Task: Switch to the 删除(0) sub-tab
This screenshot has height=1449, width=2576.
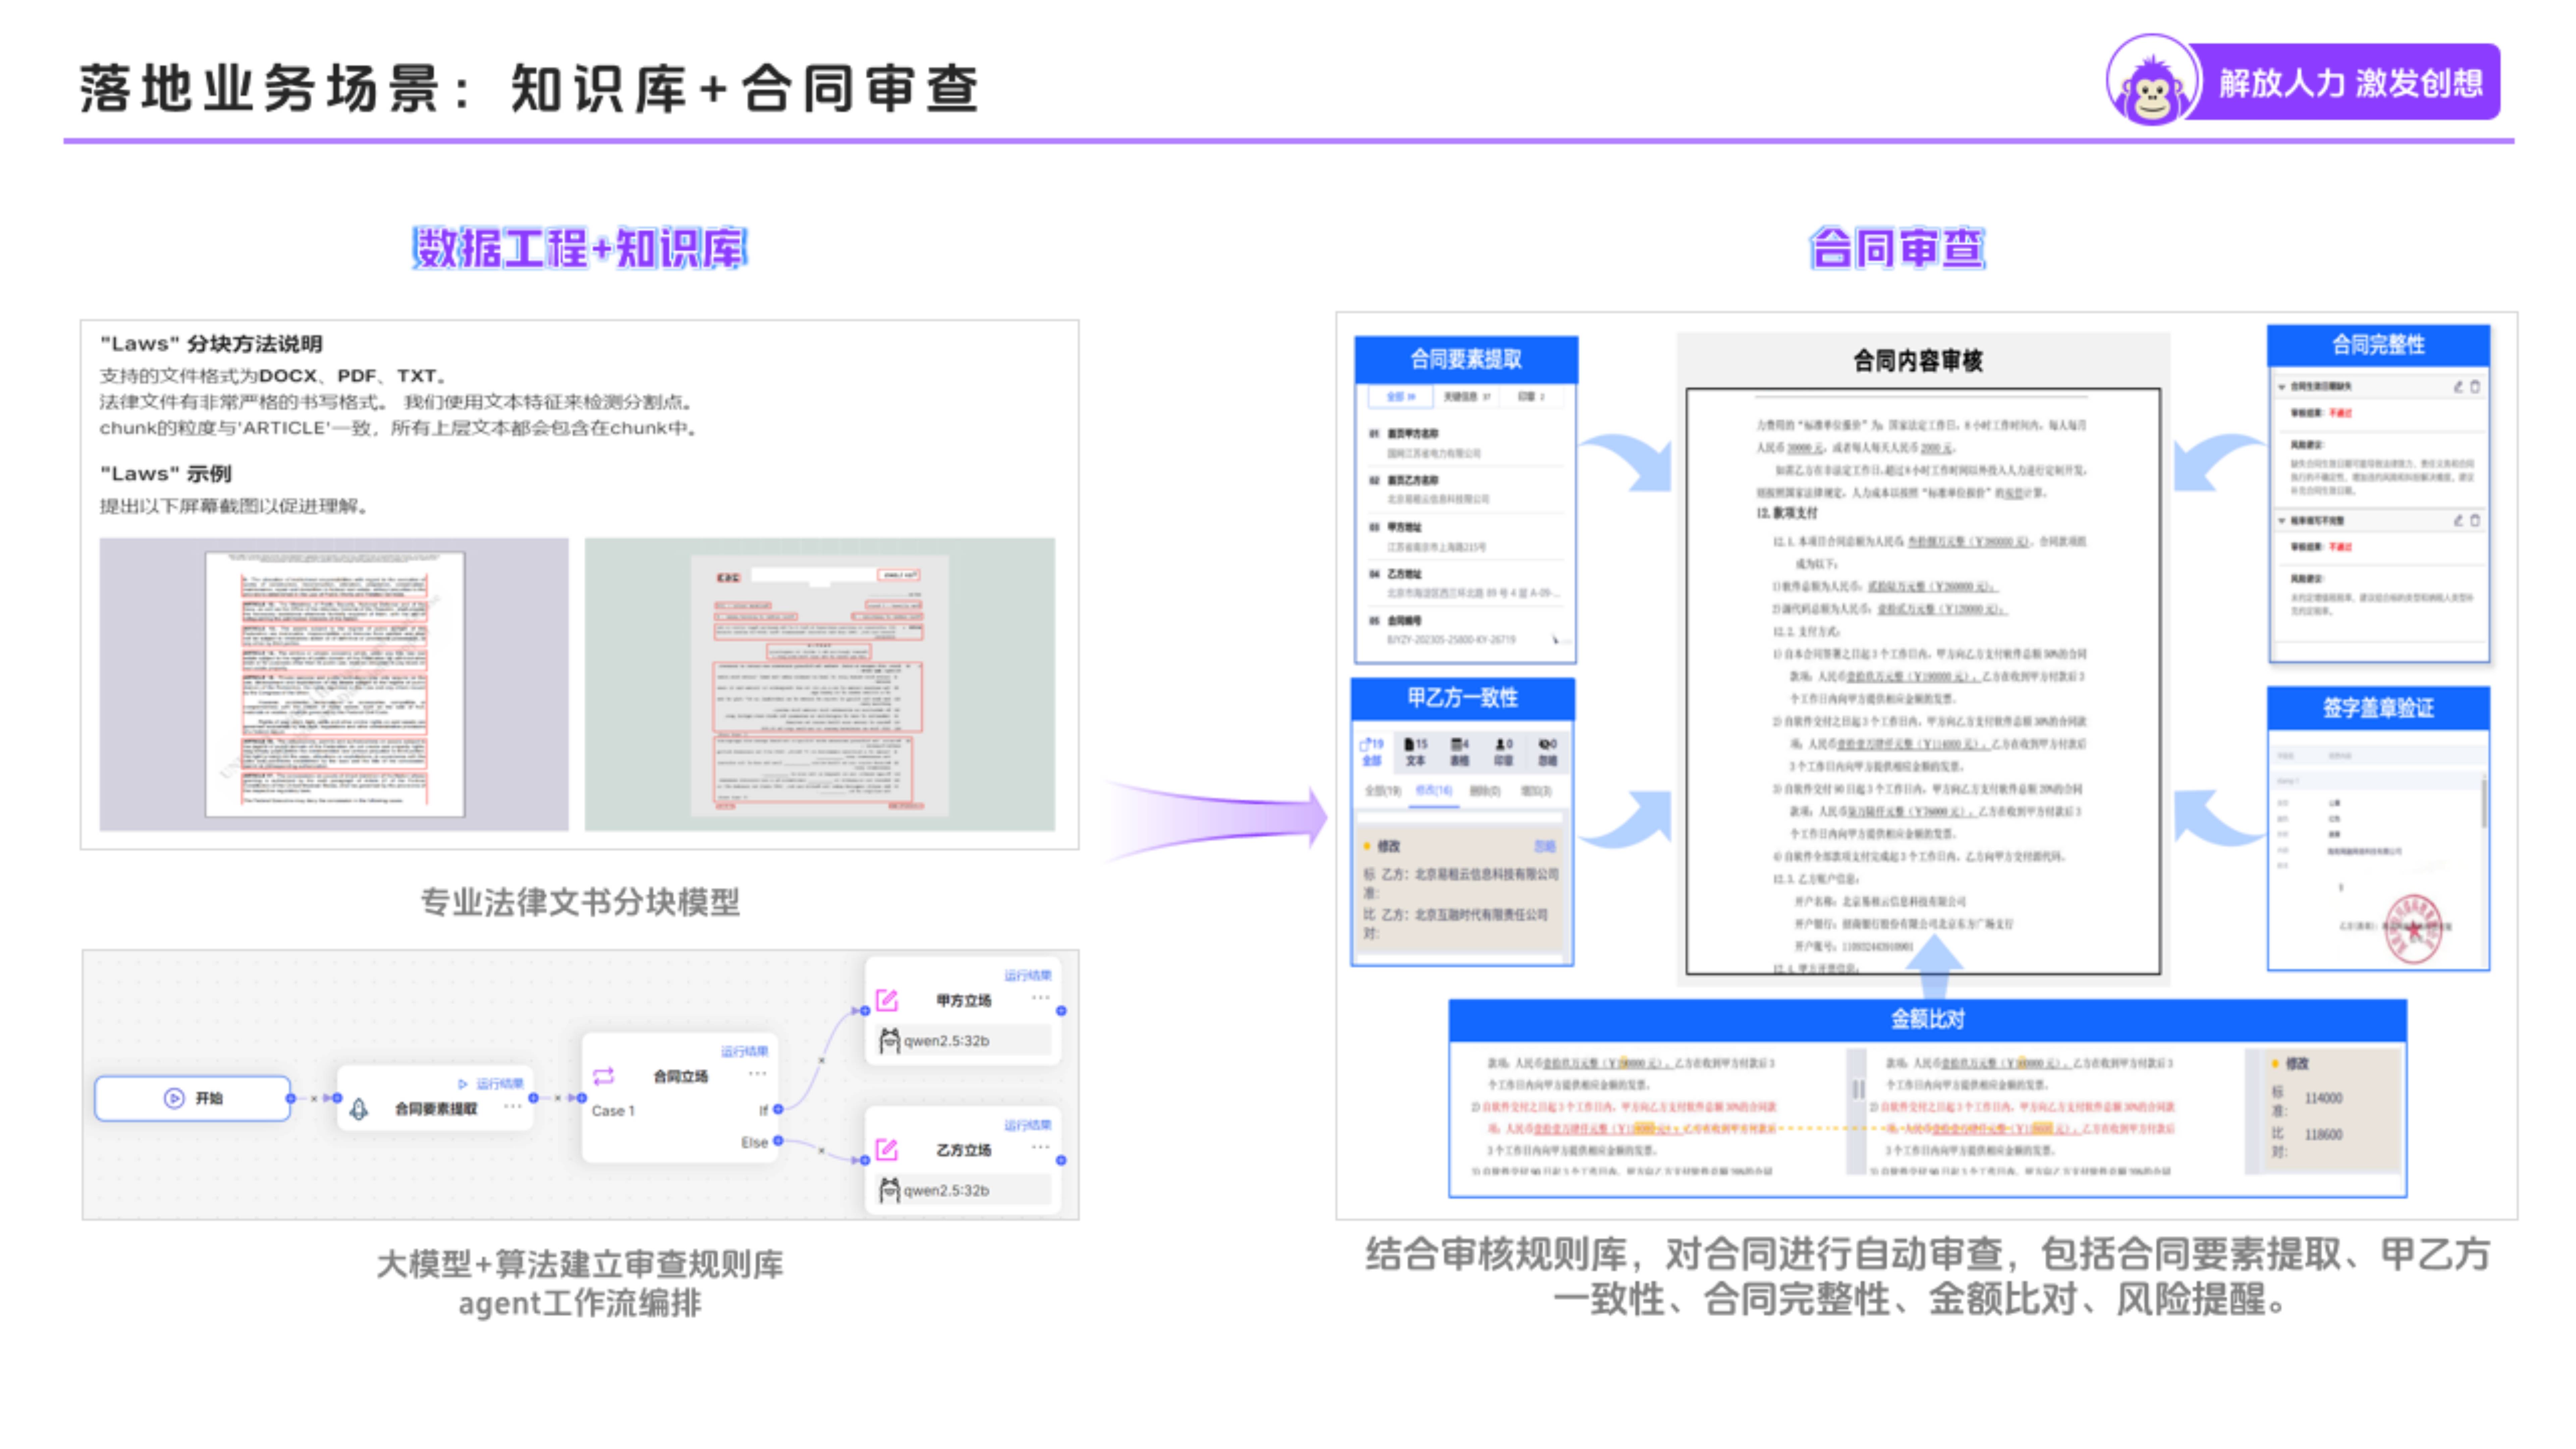Action: pos(1485,791)
